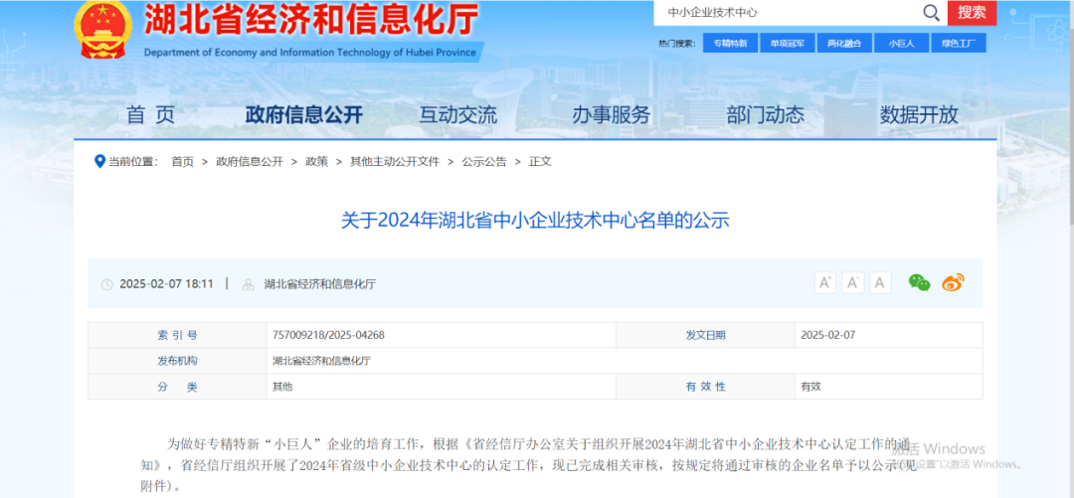The width and height of the screenshot is (1074, 498).
Task: Click the 专精特新 hot search tag
Action: (730, 44)
